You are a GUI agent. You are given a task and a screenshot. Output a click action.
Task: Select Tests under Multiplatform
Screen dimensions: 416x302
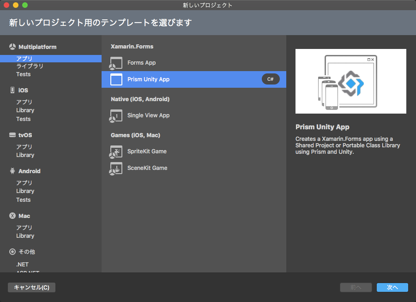point(24,74)
